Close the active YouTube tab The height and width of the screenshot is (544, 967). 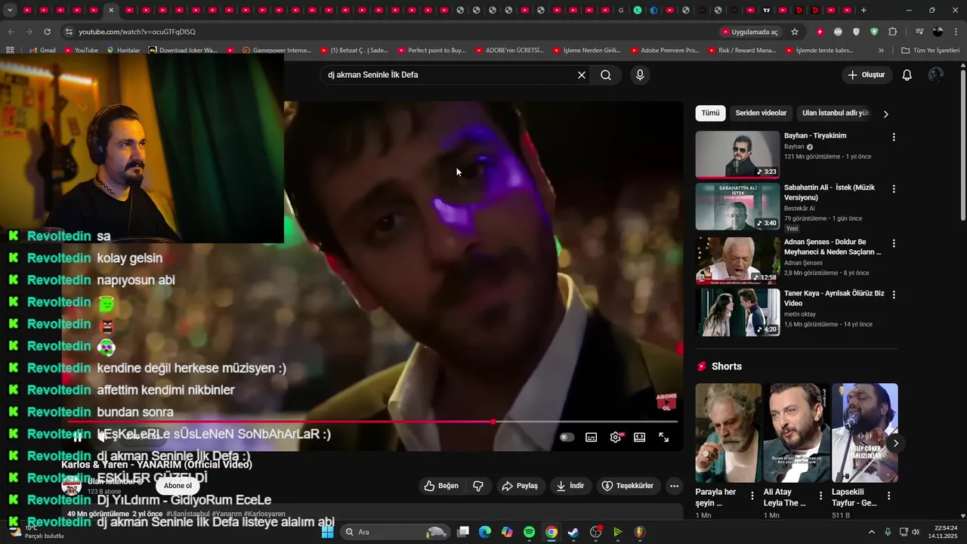[x=111, y=10]
